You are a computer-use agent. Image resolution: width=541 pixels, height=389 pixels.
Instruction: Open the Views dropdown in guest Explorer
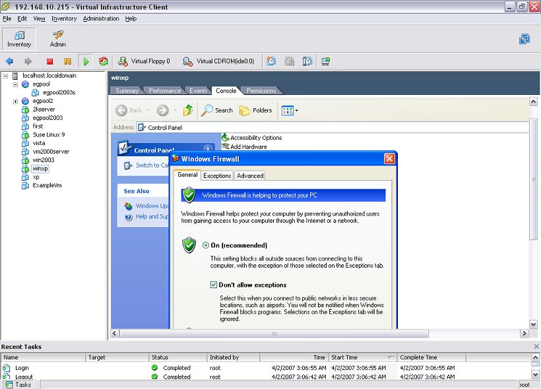point(290,111)
